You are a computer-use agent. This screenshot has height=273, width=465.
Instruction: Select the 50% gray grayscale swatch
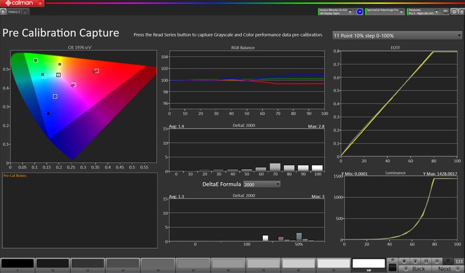point(193,264)
